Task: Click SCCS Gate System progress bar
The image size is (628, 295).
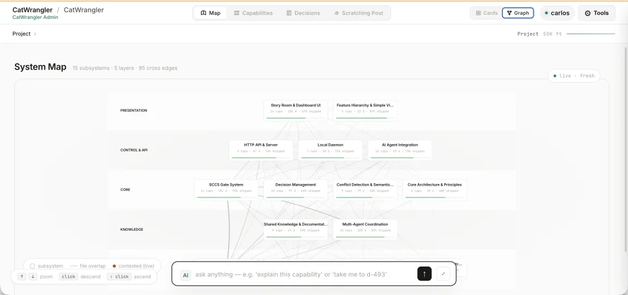Action: 226,198
